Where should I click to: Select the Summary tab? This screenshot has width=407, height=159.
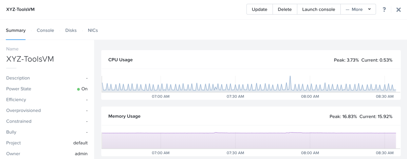coord(16,30)
